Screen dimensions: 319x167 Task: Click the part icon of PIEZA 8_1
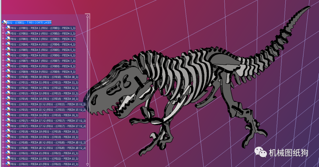tap(8, 66)
